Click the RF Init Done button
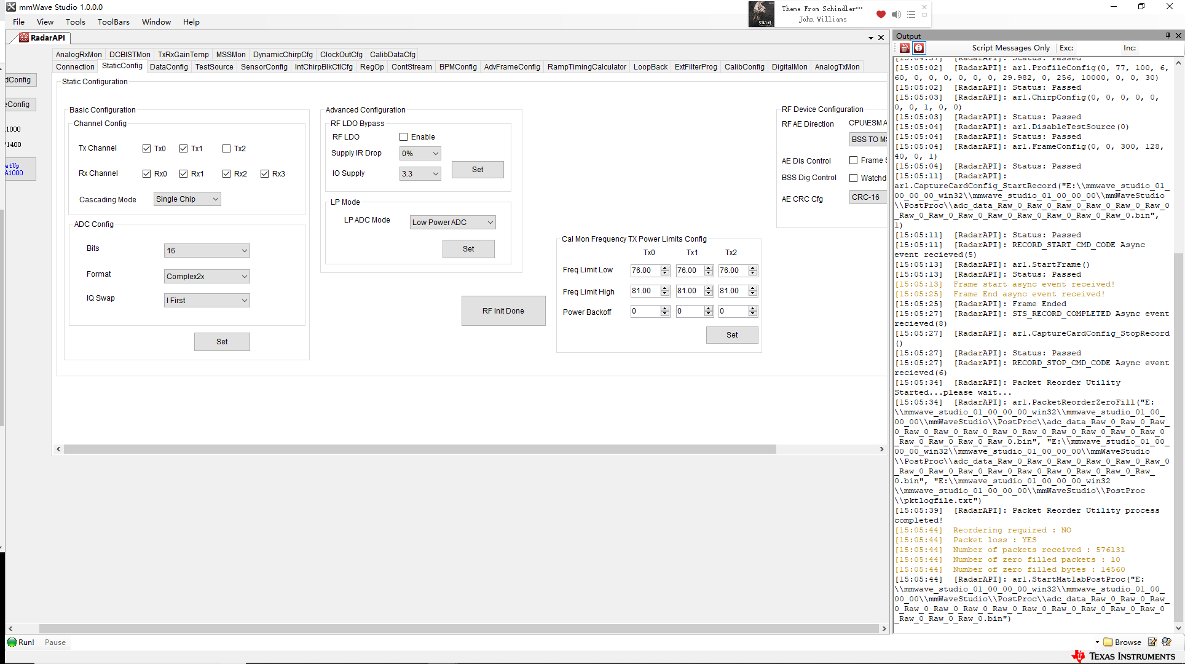The width and height of the screenshot is (1185, 664). coord(503,311)
